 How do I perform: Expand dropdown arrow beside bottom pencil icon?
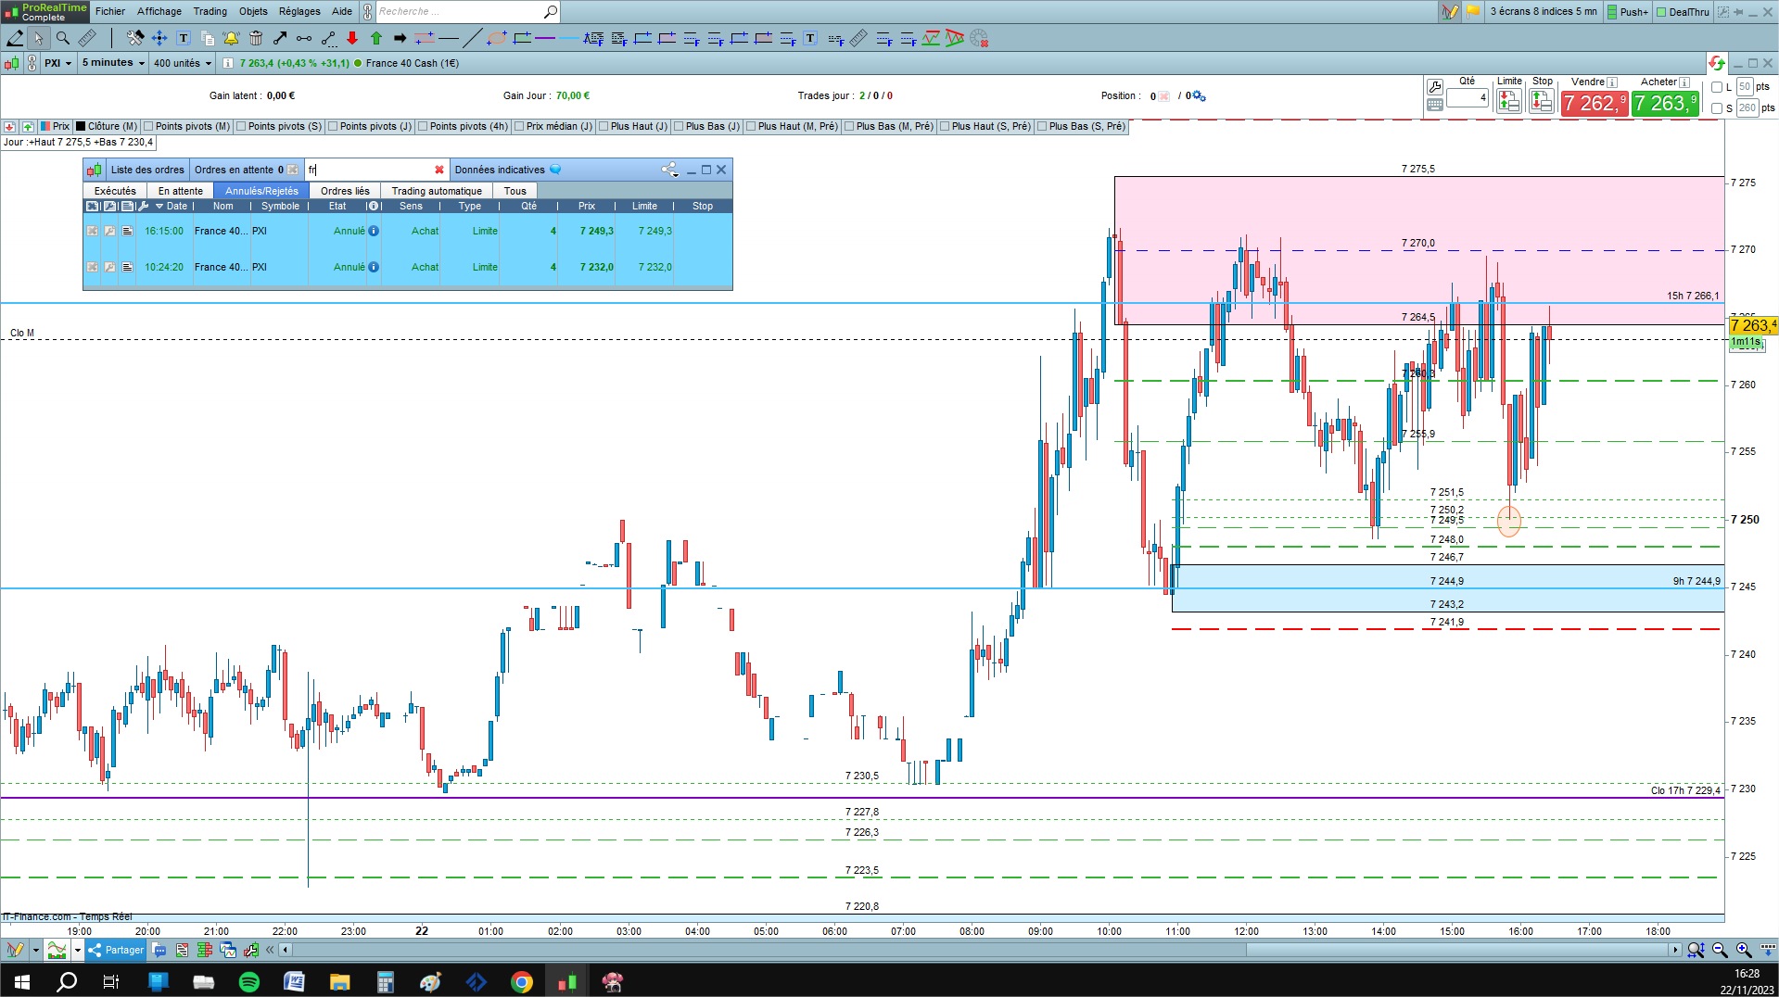[35, 950]
